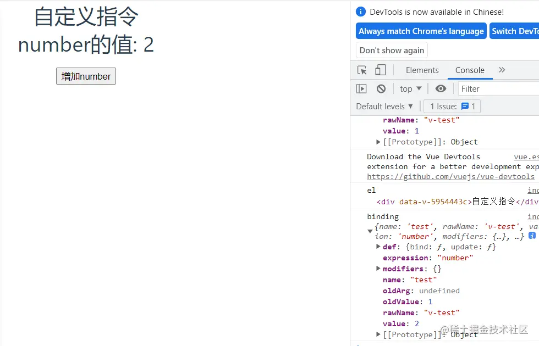The height and width of the screenshot is (346, 539).
Task: Open more tabs chevron
Action: tap(502, 70)
